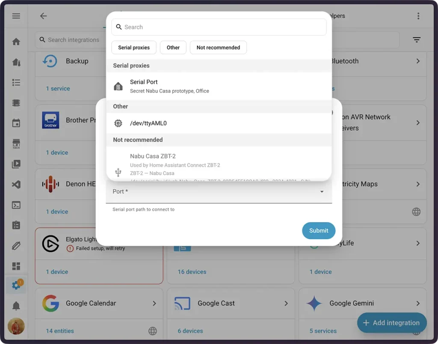Open Notifications bell in sidebar
The height and width of the screenshot is (344, 438).
pos(16,306)
